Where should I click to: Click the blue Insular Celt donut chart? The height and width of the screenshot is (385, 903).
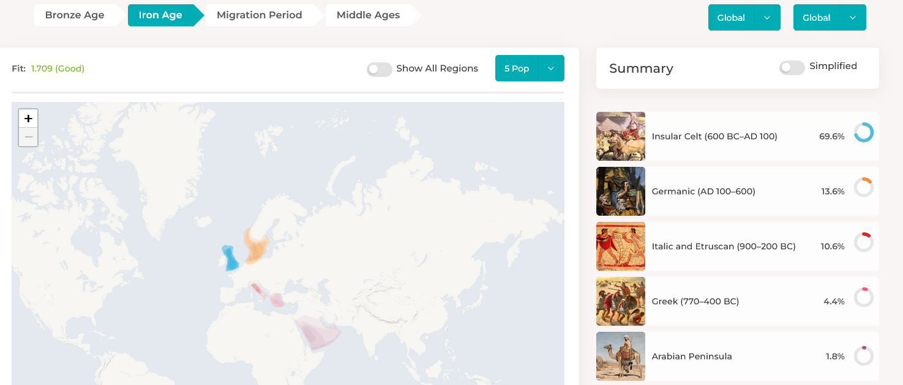pos(864,133)
